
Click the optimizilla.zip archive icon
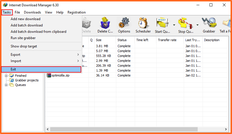click(x=49, y=75)
